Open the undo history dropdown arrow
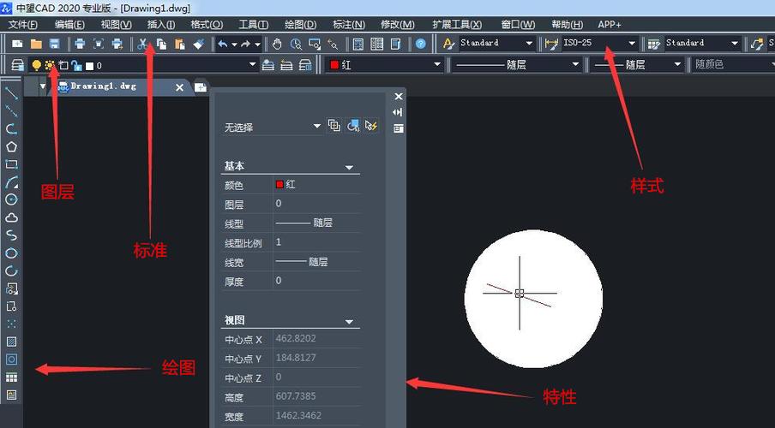The image size is (775, 428). click(x=234, y=45)
